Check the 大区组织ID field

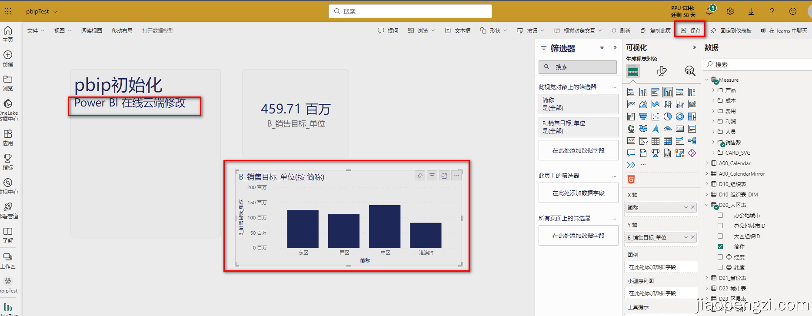coord(720,236)
